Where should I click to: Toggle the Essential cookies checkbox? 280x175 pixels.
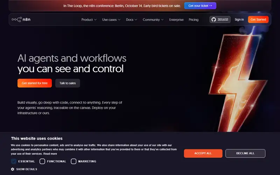[x=14, y=161]
